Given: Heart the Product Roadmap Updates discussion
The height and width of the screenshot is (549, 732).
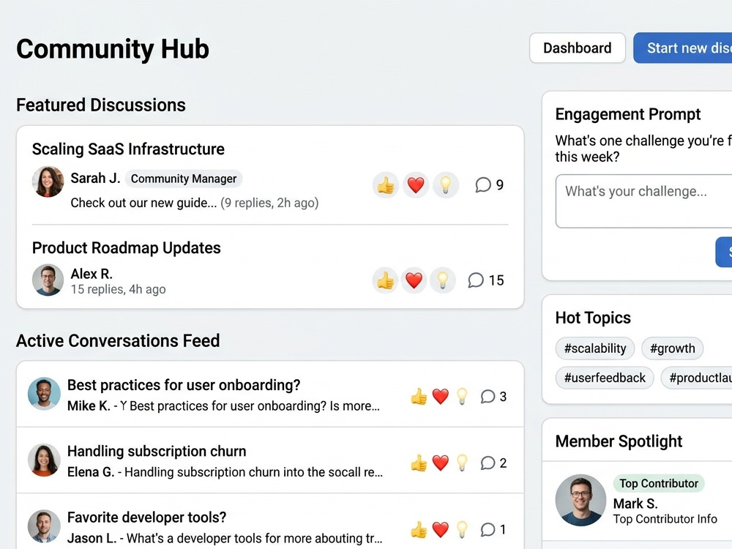Looking at the screenshot, I should pos(414,280).
